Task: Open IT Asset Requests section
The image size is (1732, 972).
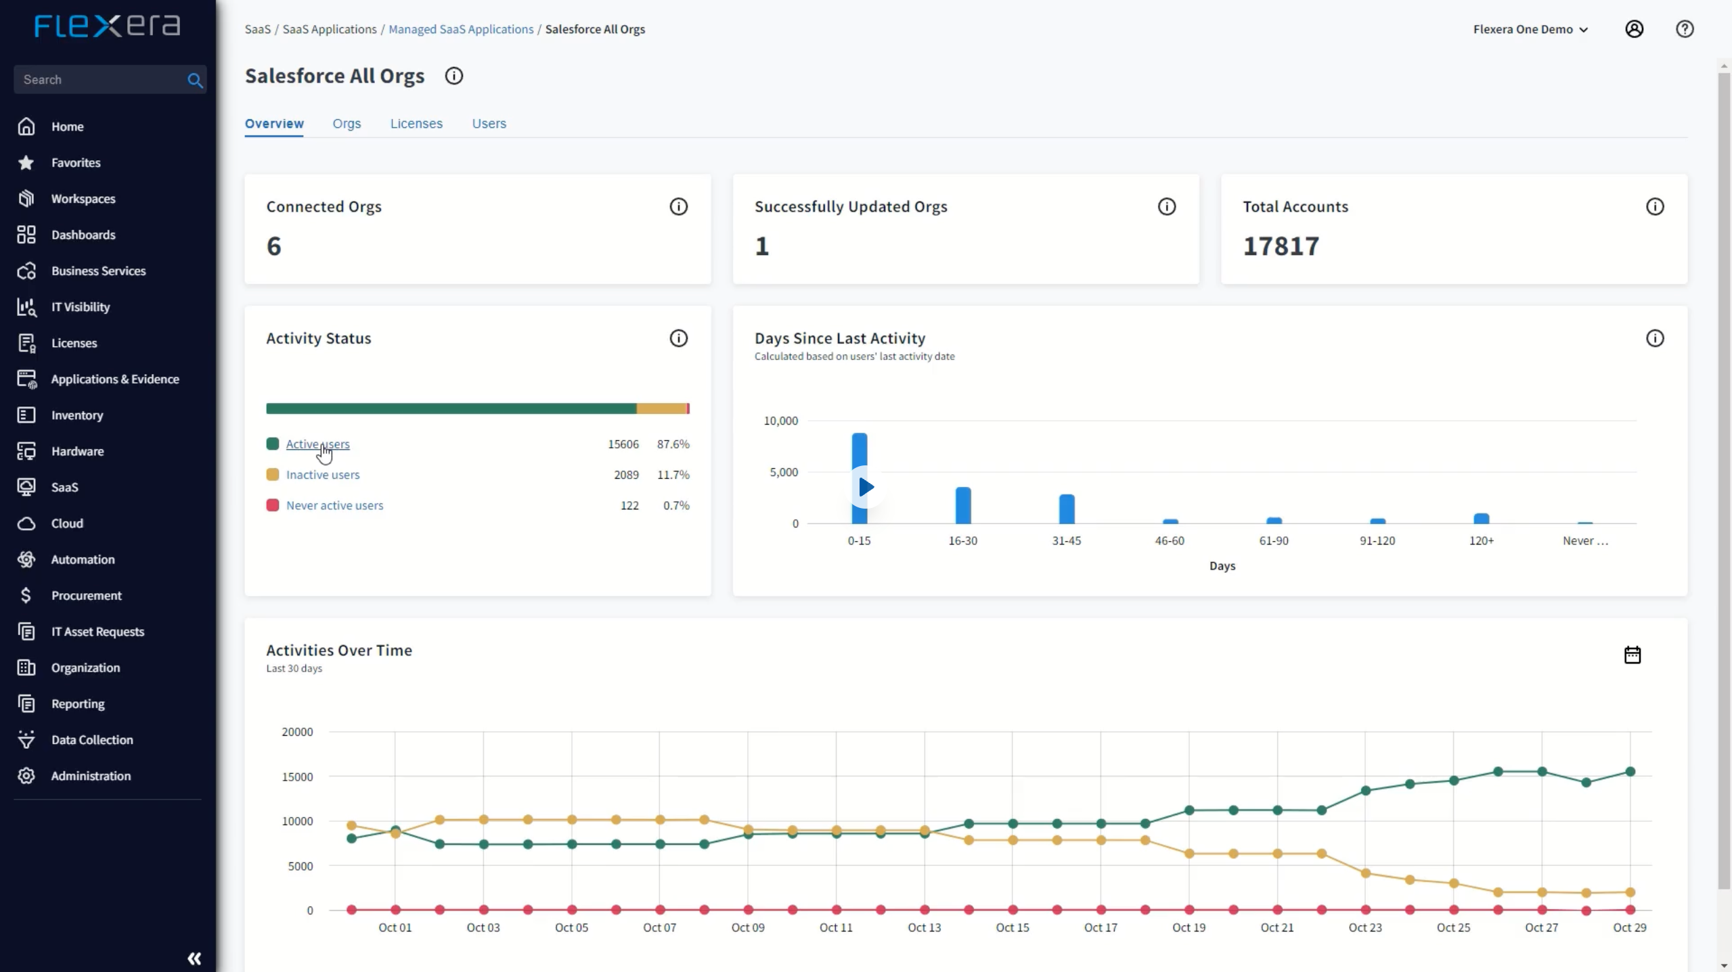Action: tap(97, 632)
